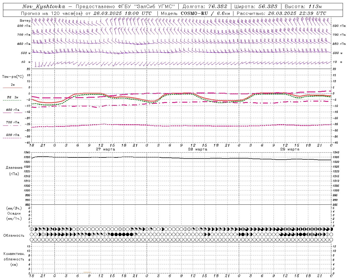Viewport: 347px width, 278px height.
Task: Click the Давление pressure panel label
Action: (14, 168)
